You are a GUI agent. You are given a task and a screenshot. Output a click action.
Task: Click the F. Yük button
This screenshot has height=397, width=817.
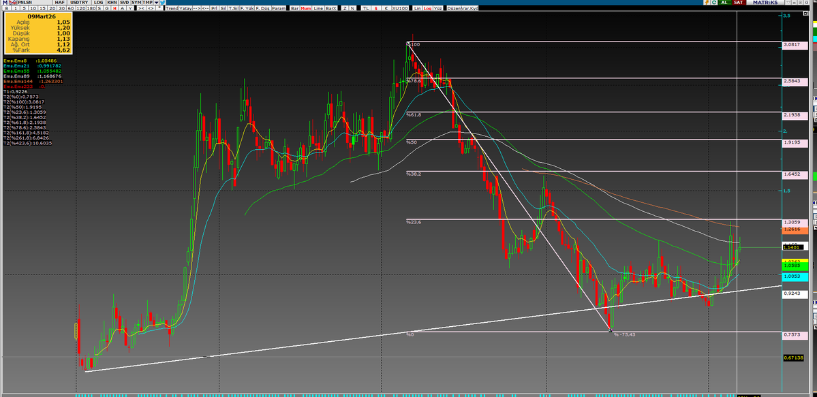pyautogui.click(x=247, y=8)
